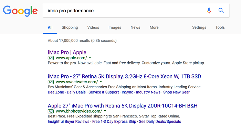Start voice search with microphone icon

[209, 11]
